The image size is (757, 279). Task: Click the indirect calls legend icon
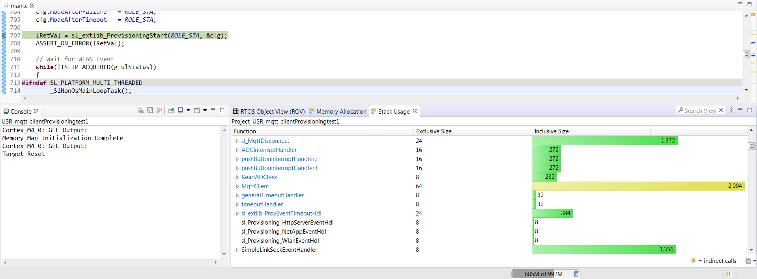pos(693,260)
